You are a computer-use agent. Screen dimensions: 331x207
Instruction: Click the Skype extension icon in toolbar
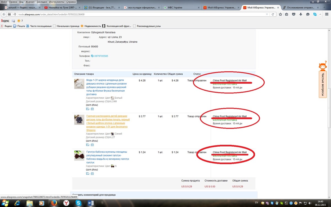pos(315,14)
